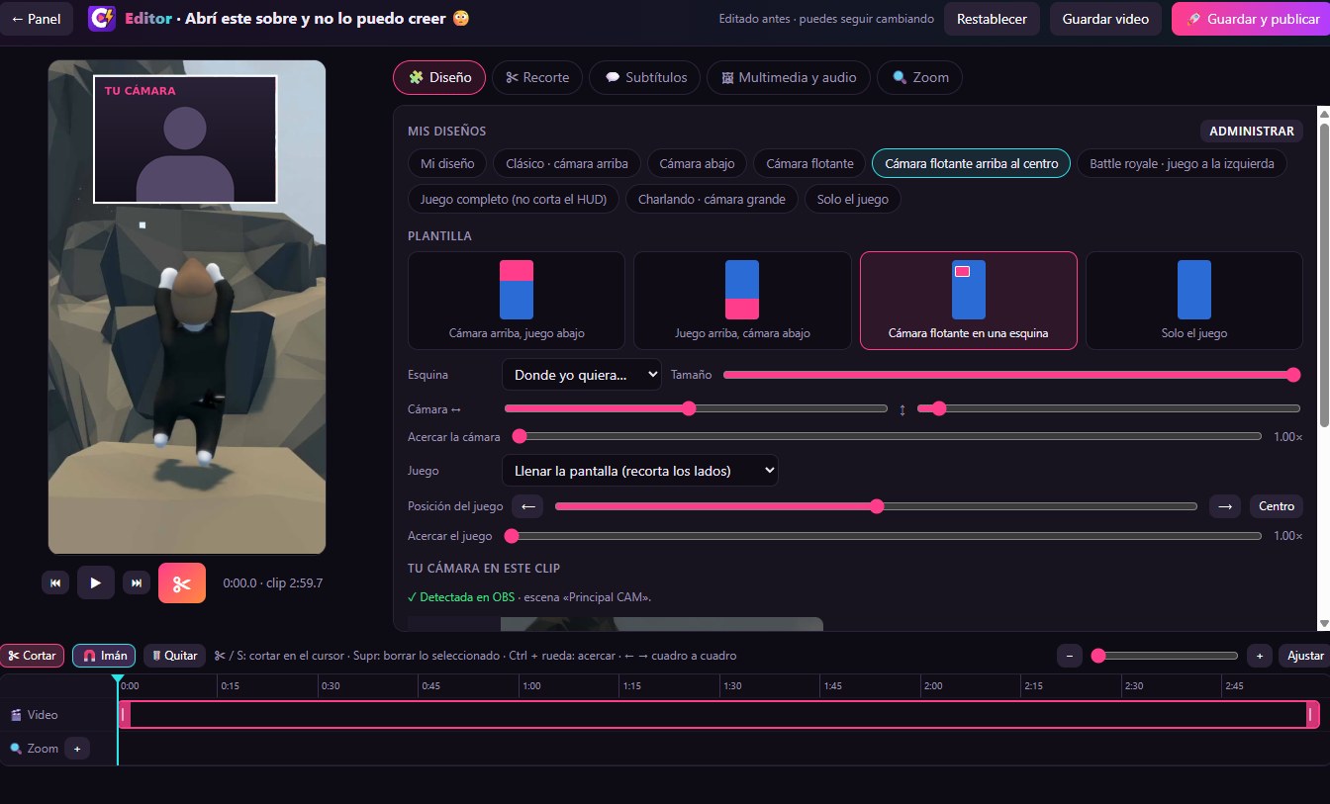Screen dimensions: 1330x804
Task: Go to Multimedia y audio tab
Action: pyautogui.click(x=789, y=77)
